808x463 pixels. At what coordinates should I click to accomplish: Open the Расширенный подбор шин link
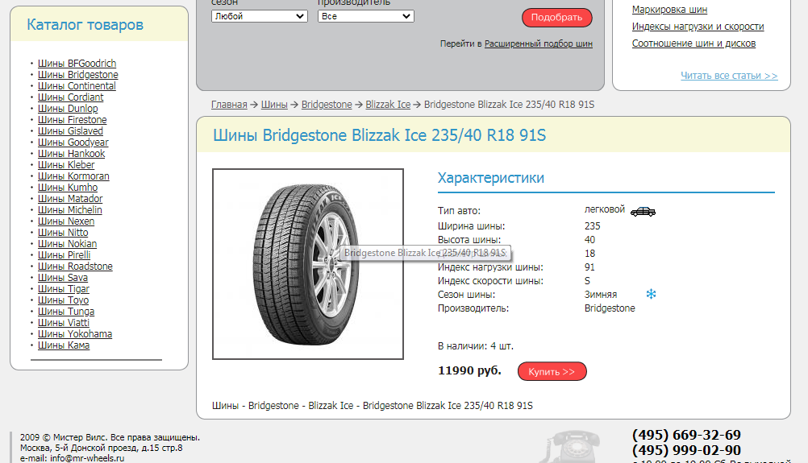coord(539,43)
